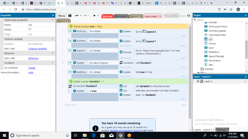The width and height of the screenshot is (248, 139).
Task: Preview the project with the play button
Action: point(95,15)
